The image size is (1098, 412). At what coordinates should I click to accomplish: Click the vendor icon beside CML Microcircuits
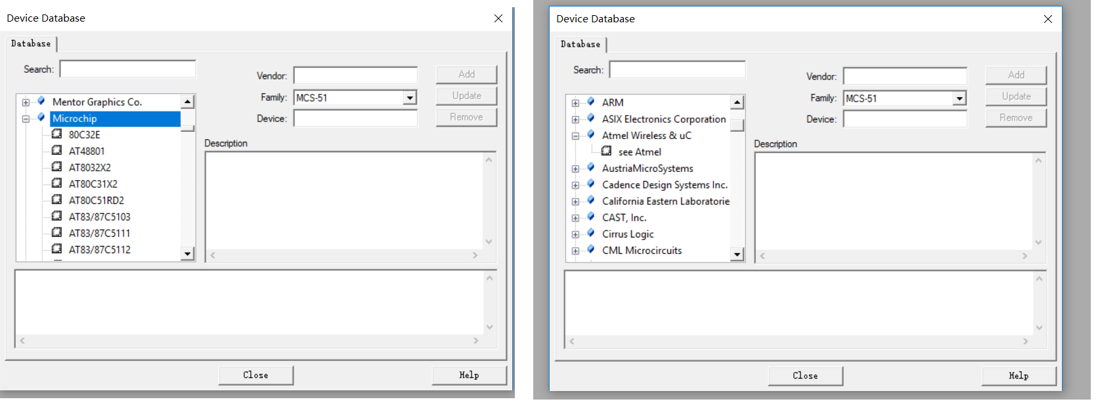(x=591, y=249)
